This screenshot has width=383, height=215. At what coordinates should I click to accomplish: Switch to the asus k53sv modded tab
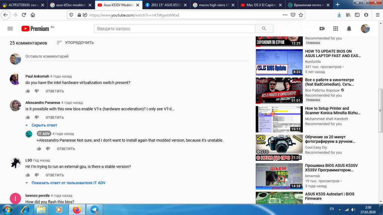click(71, 5)
